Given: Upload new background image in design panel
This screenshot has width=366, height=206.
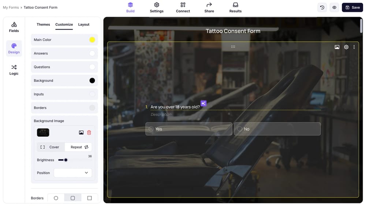Looking at the screenshot, I should 81,133.
